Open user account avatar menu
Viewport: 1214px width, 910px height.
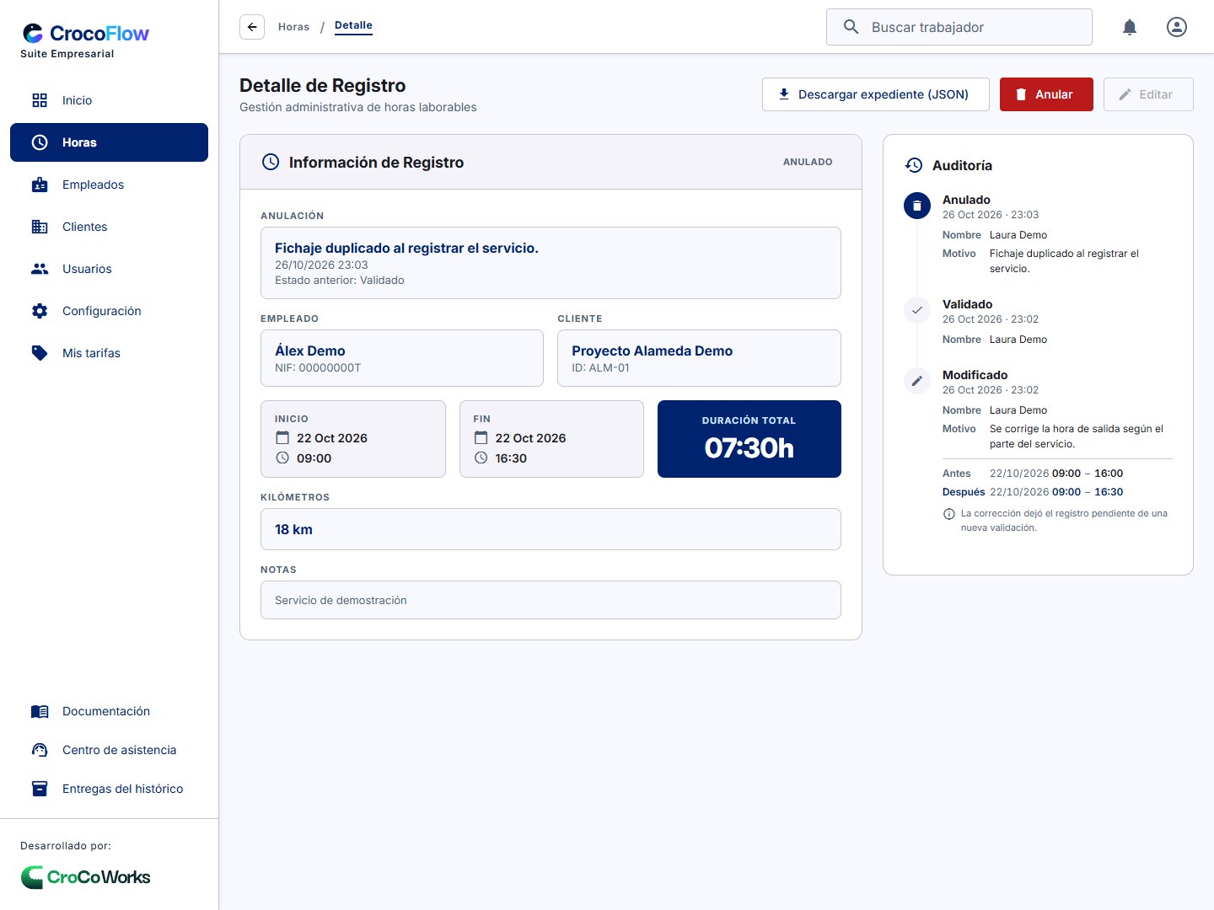(1177, 27)
